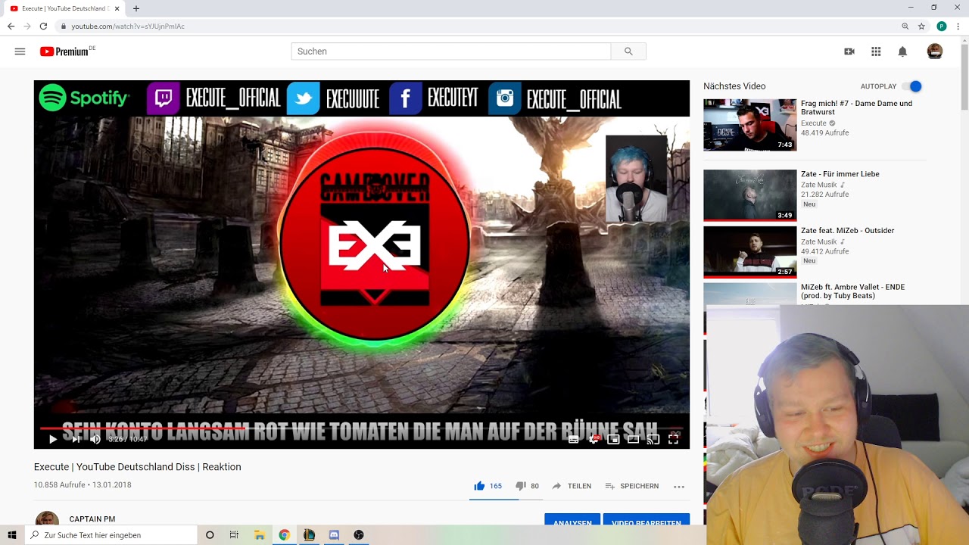Click the browser address bar URL
Screen dimensions: 969x545
128,26
